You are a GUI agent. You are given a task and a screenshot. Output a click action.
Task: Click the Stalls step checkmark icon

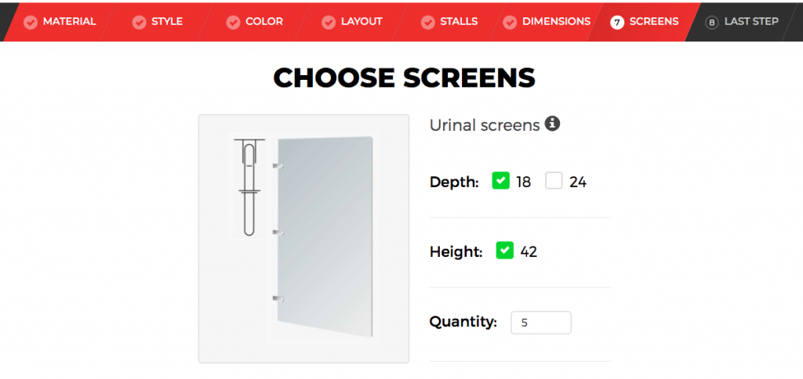(x=428, y=22)
